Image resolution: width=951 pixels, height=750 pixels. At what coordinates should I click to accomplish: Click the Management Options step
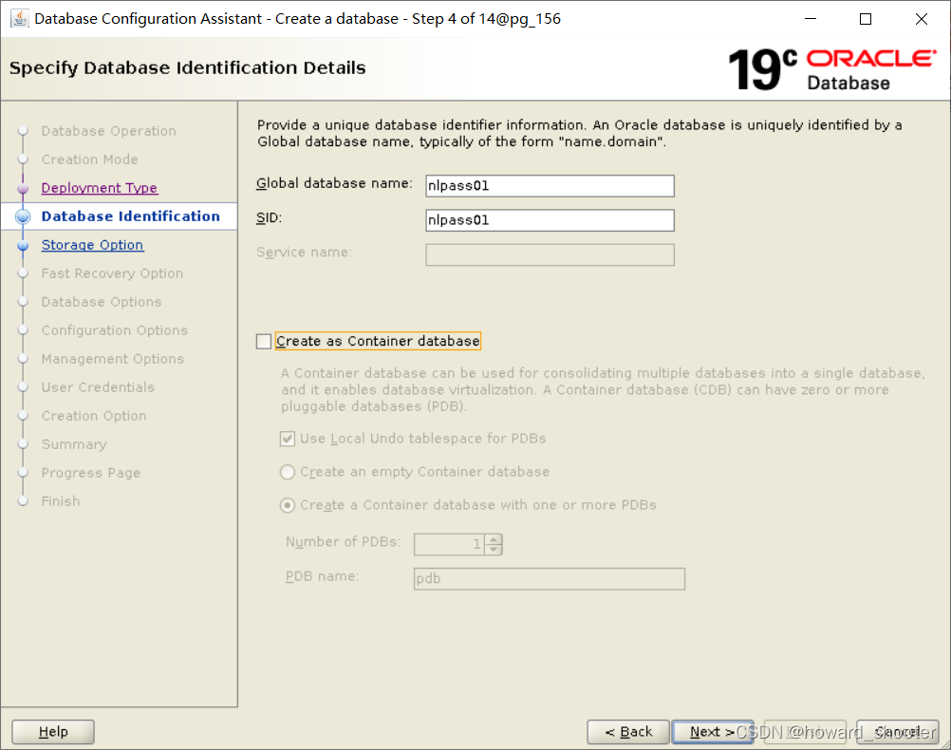coord(113,359)
